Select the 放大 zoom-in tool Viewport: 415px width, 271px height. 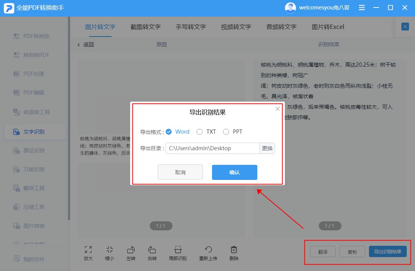click(88, 252)
